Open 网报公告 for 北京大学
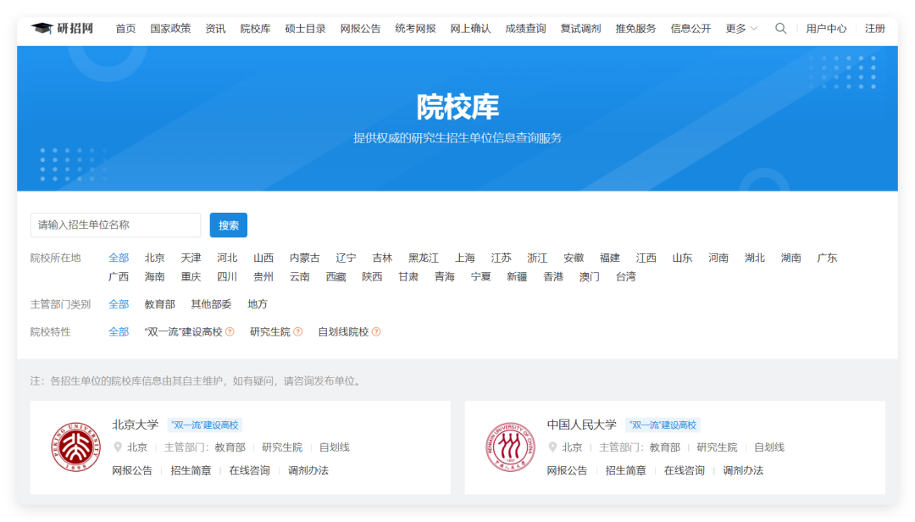915x522 pixels. pyautogui.click(x=132, y=470)
